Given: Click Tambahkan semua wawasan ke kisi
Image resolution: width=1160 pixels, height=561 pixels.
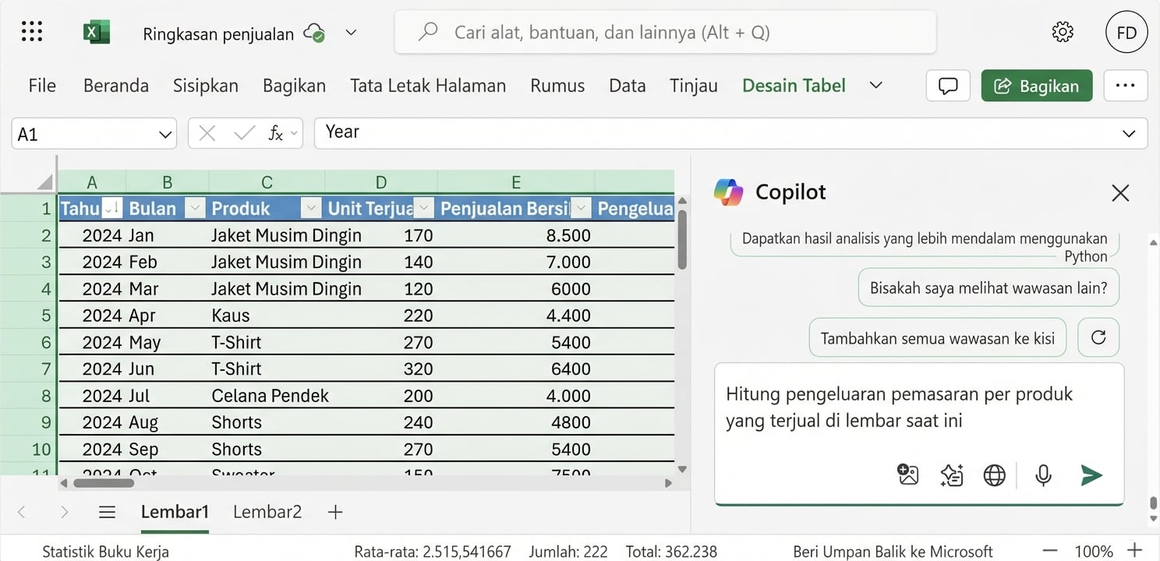Looking at the screenshot, I should [x=937, y=337].
